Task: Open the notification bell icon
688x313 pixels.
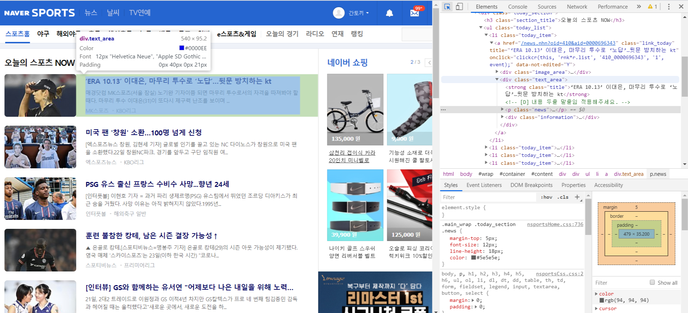Action: (389, 13)
